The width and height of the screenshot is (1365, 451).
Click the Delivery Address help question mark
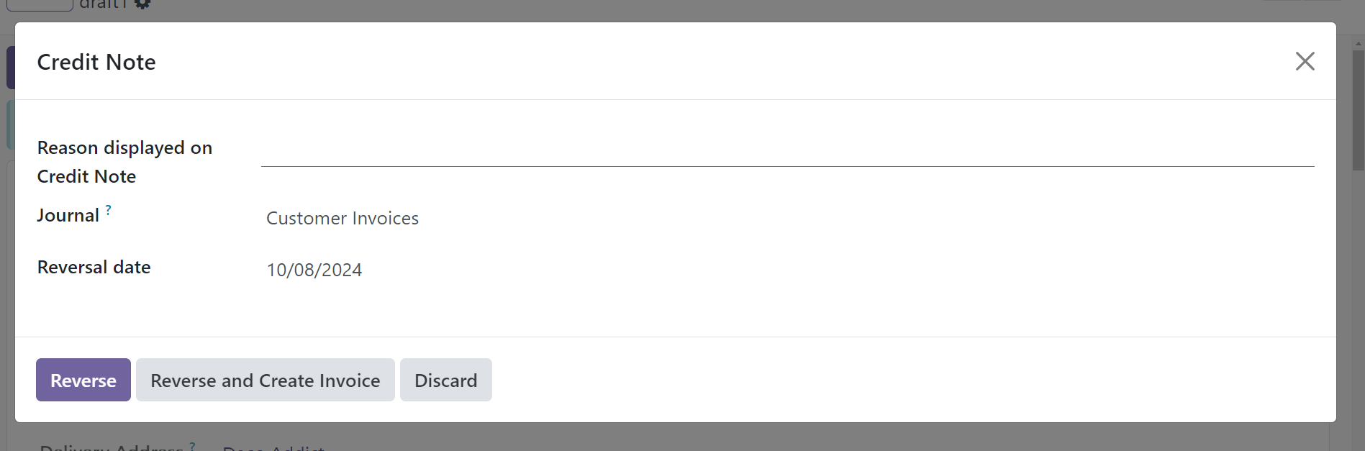[192, 446]
